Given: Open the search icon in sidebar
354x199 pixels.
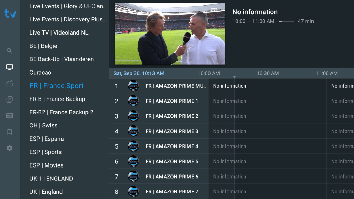Looking at the screenshot, I should [10, 51].
